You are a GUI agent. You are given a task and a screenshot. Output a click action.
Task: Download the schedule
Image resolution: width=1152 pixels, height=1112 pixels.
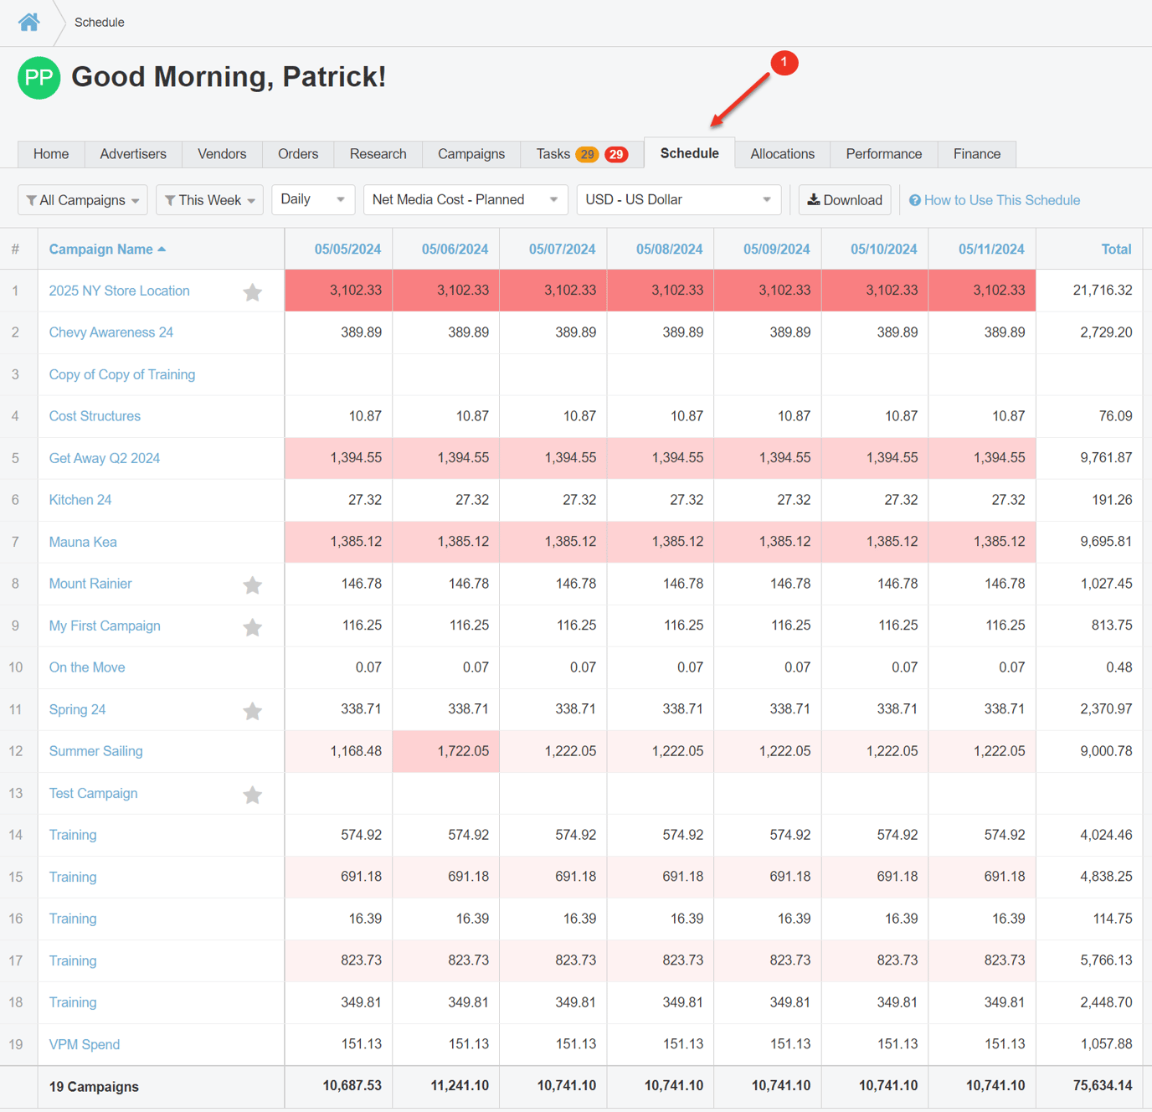[844, 200]
